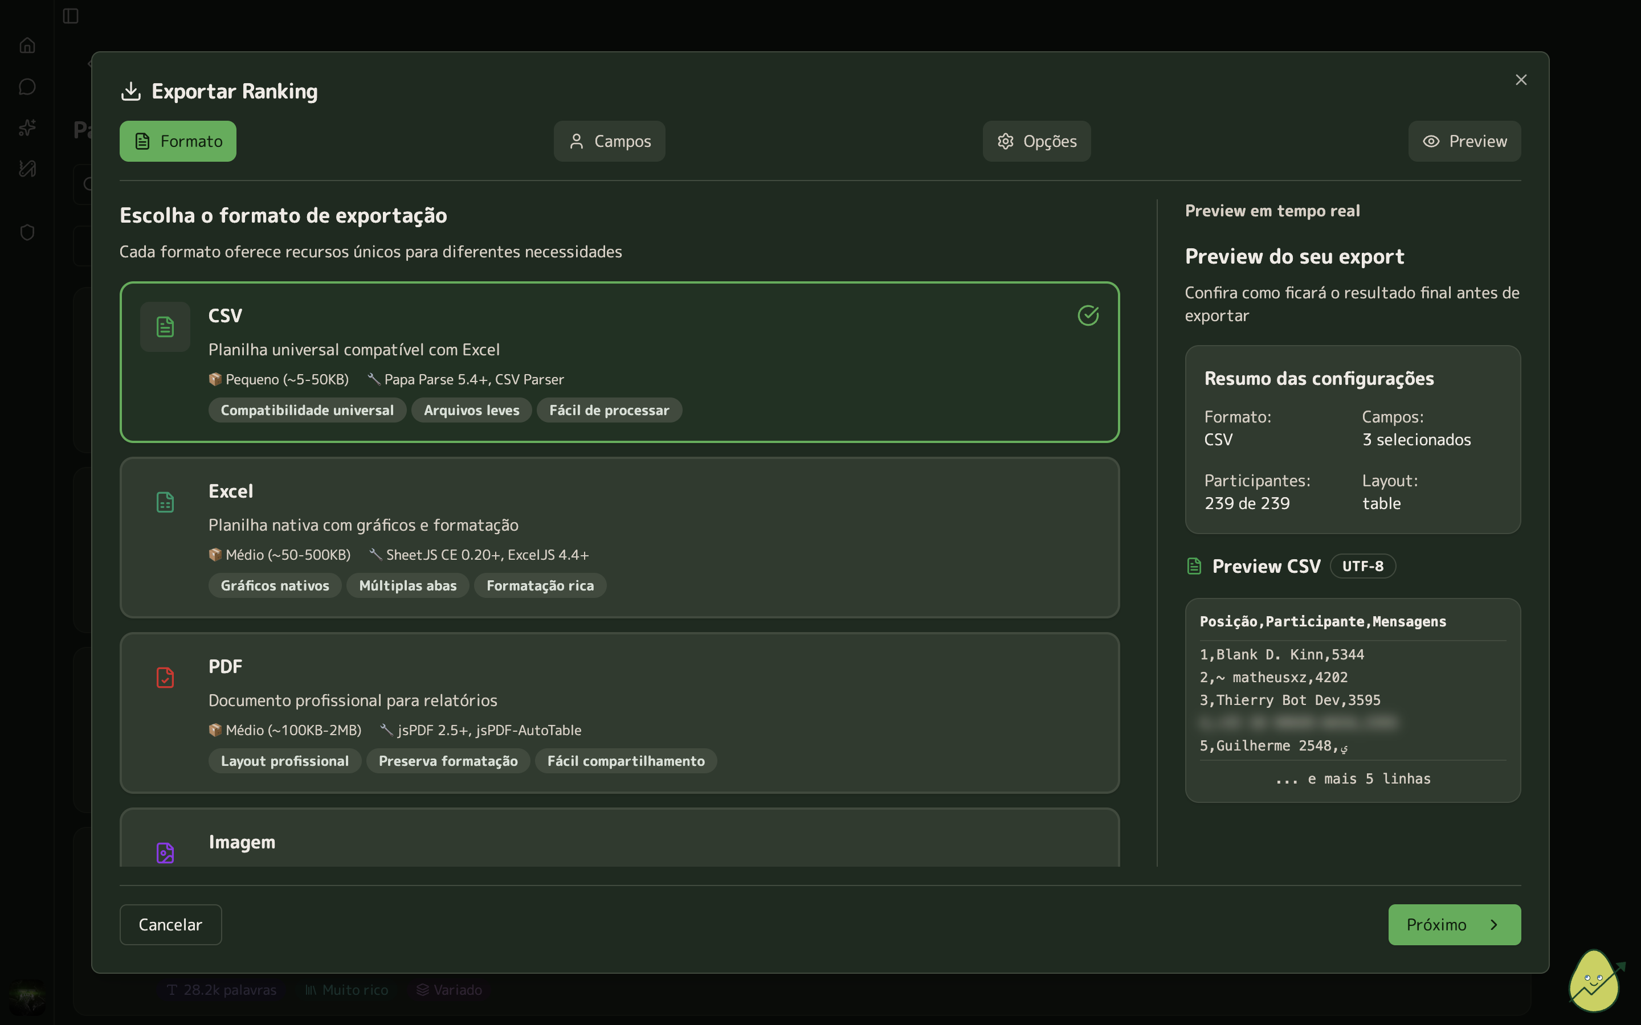Click the Preview CSV file icon
1641x1025 pixels.
1194,566
